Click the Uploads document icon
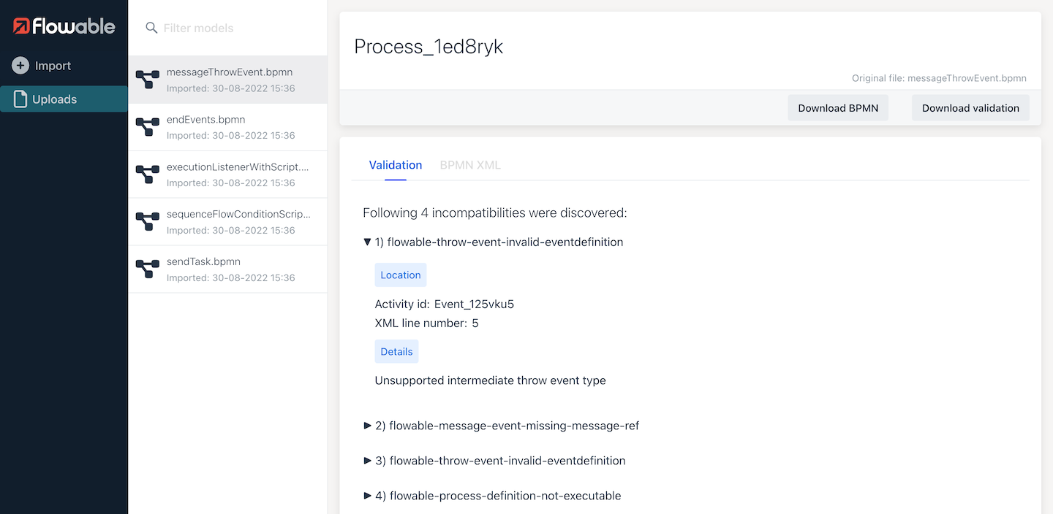 pos(20,99)
